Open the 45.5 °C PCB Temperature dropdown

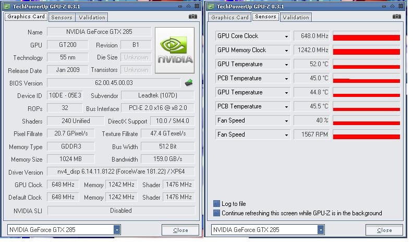coord(286,107)
